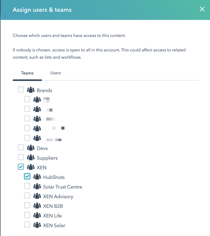
Task: Click the HubShots team icon
Action: pyautogui.click(x=37, y=177)
